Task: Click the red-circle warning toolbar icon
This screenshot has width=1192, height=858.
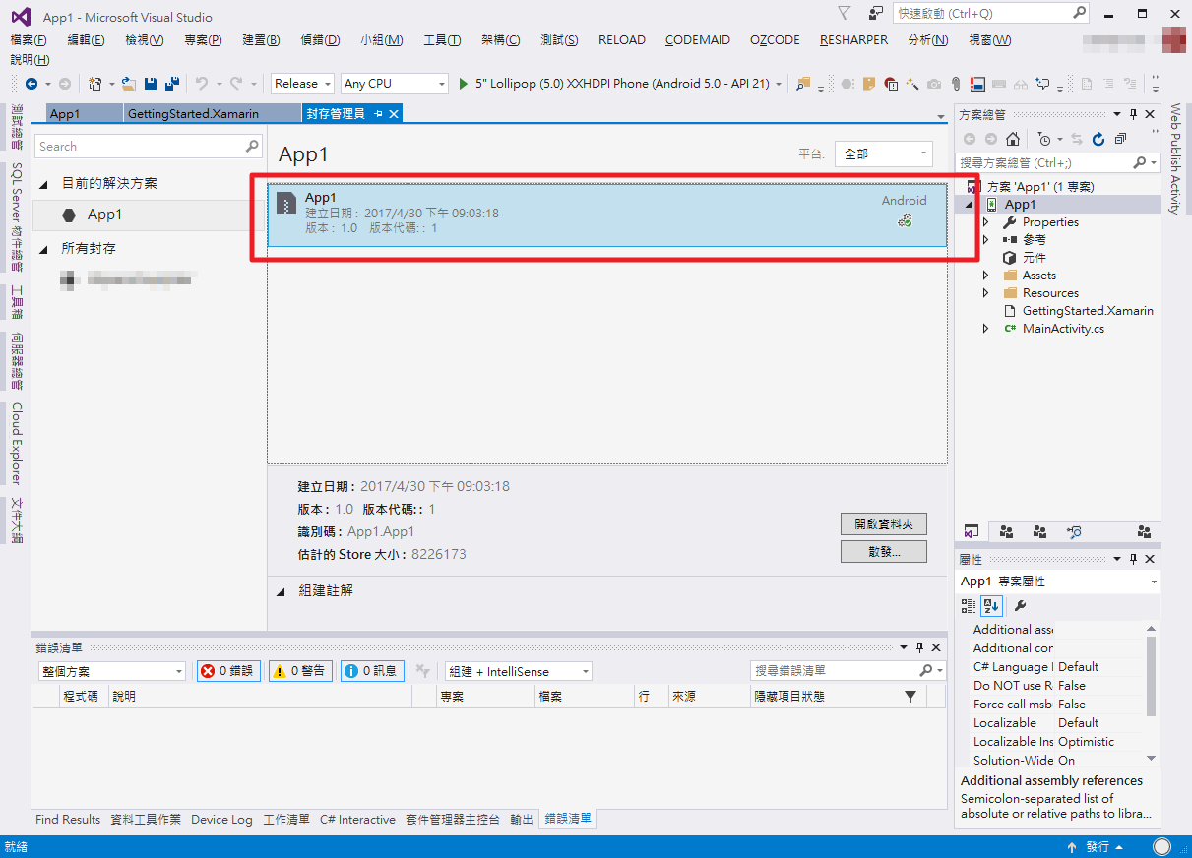Action: click(891, 84)
